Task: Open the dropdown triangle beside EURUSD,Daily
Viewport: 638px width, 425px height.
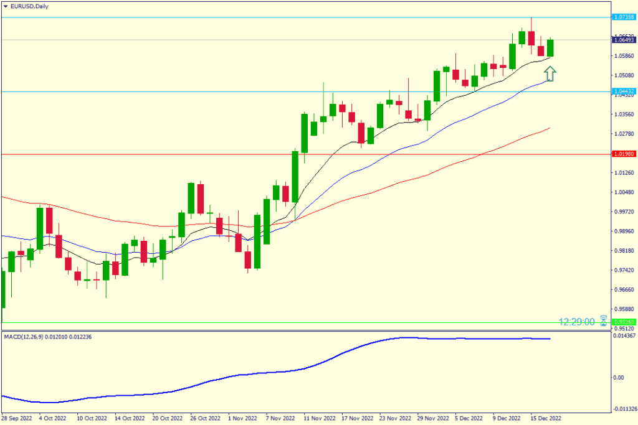Action: click(x=6, y=6)
